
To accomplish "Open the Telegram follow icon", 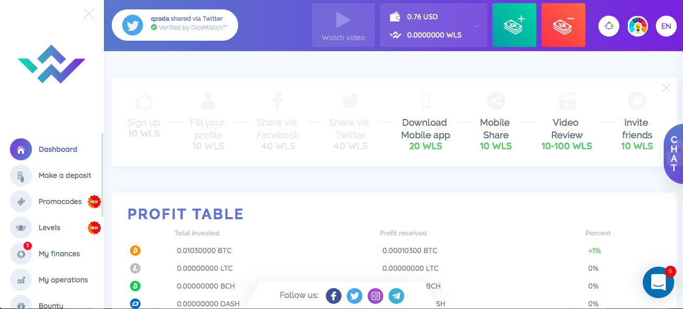I will (396, 295).
